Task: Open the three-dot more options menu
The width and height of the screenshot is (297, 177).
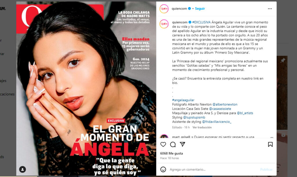Action: [270, 9]
